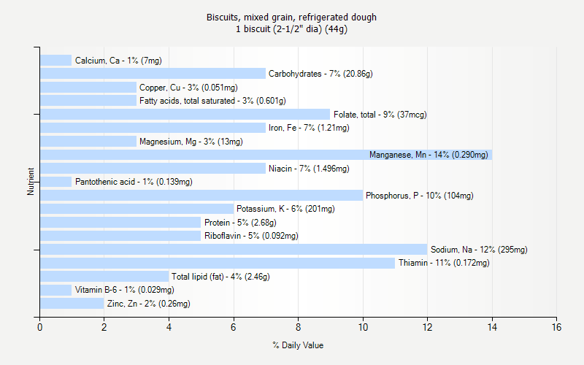Click the Magnesium bar in the chart
Viewport: 584px width, 365px height.
point(88,142)
